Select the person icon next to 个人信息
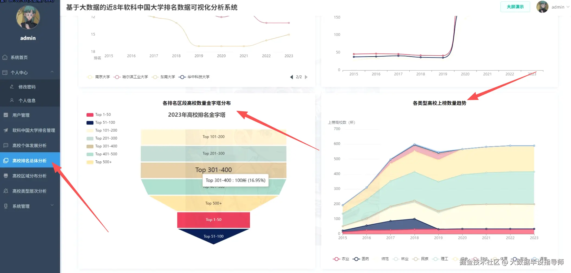The width and height of the screenshot is (571, 273). (11, 100)
